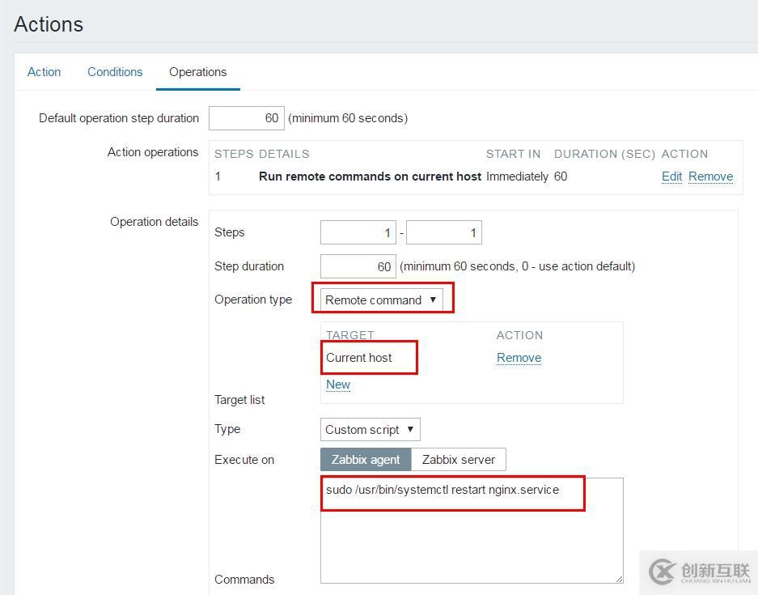Click the Default operation step duration field
This screenshot has height=595, width=758.
point(247,118)
